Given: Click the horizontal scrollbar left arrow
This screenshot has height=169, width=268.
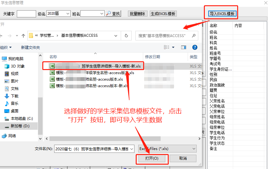Looking at the screenshot, I should click(x=47, y=138).
